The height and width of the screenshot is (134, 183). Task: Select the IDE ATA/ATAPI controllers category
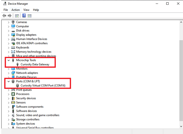click(x=32, y=43)
